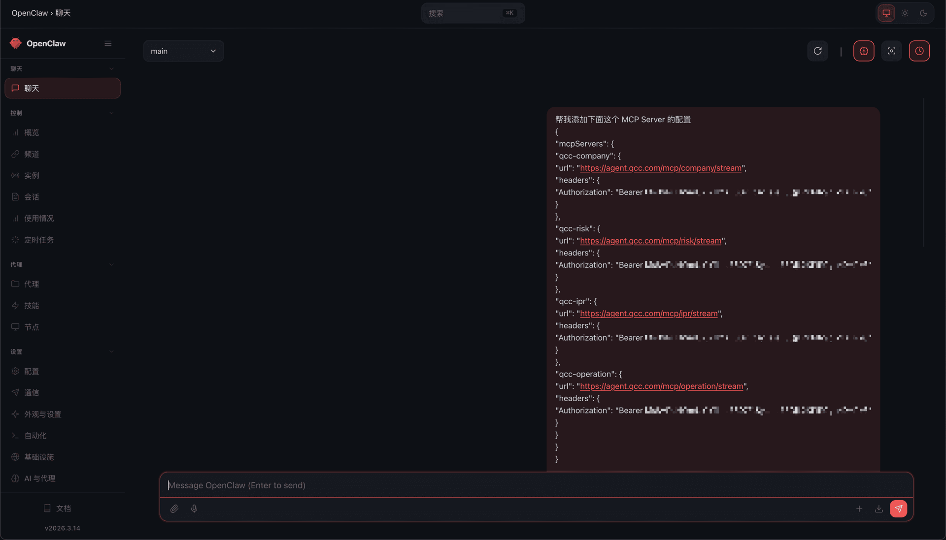Screen dimensions: 946x540
Task: Click the paperclip attach file icon
Action: (x=174, y=509)
